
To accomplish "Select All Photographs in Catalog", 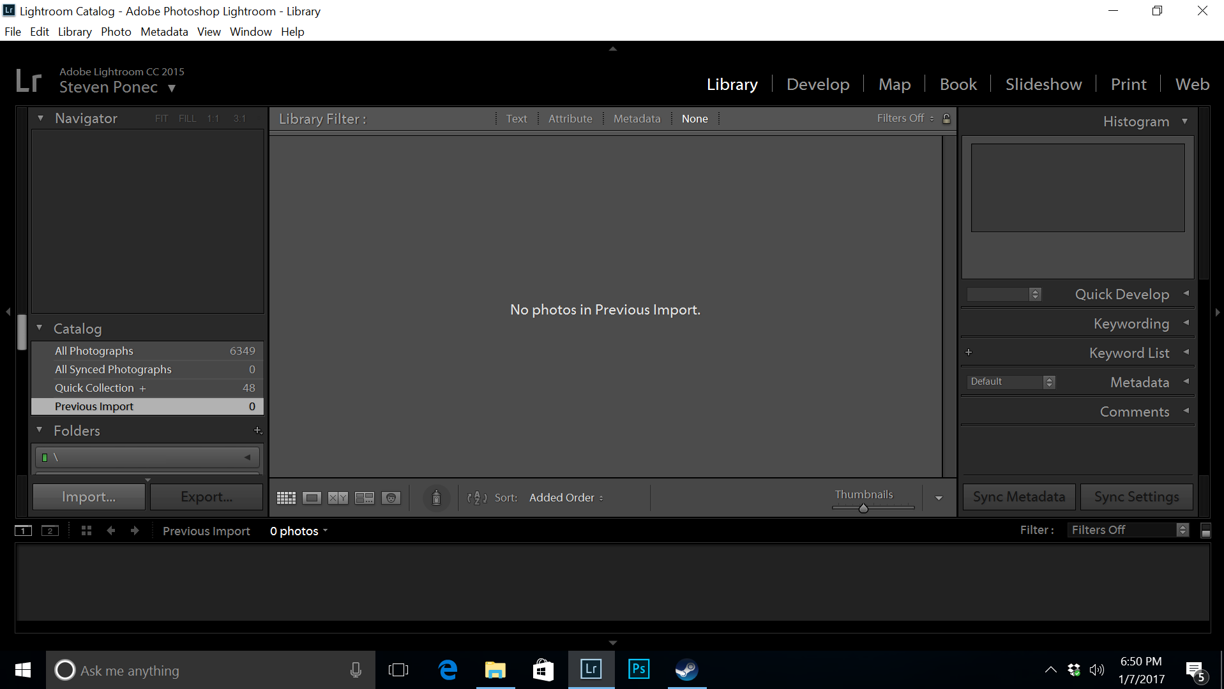I will click(x=147, y=351).
